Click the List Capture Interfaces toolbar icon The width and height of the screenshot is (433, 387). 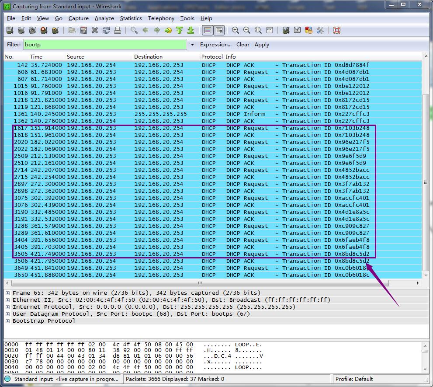point(10,30)
